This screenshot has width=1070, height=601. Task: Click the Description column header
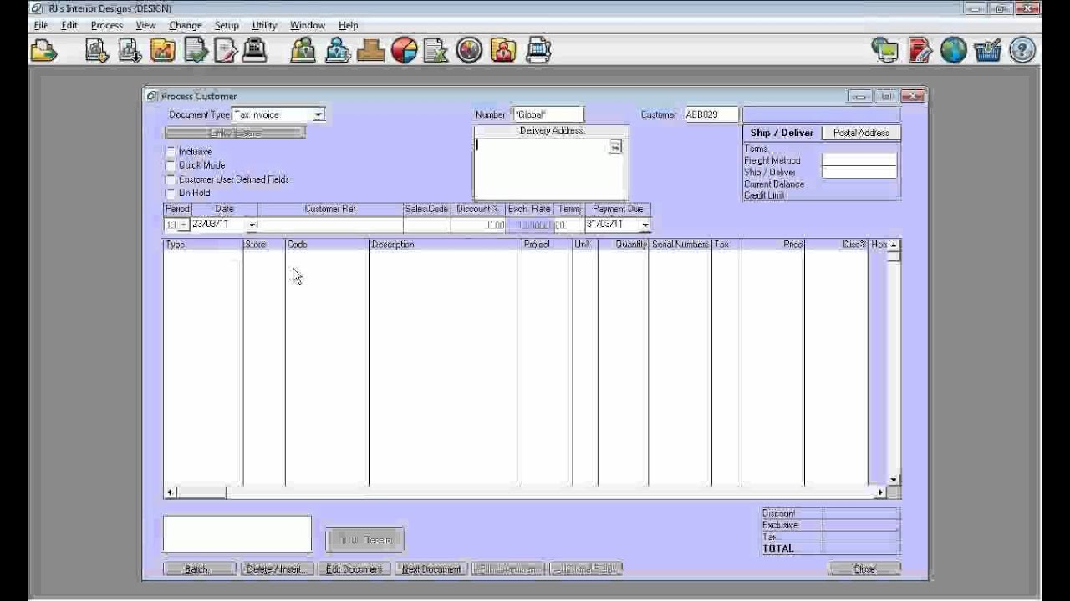pos(446,245)
